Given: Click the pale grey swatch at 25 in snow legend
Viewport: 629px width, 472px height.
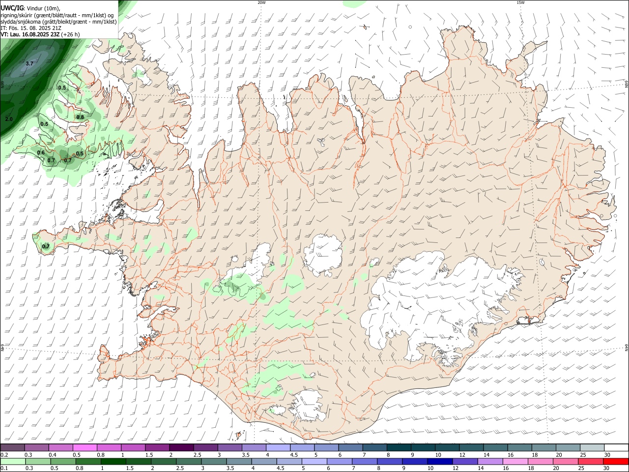Looking at the screenshot, I should click(x=592, y=448).
